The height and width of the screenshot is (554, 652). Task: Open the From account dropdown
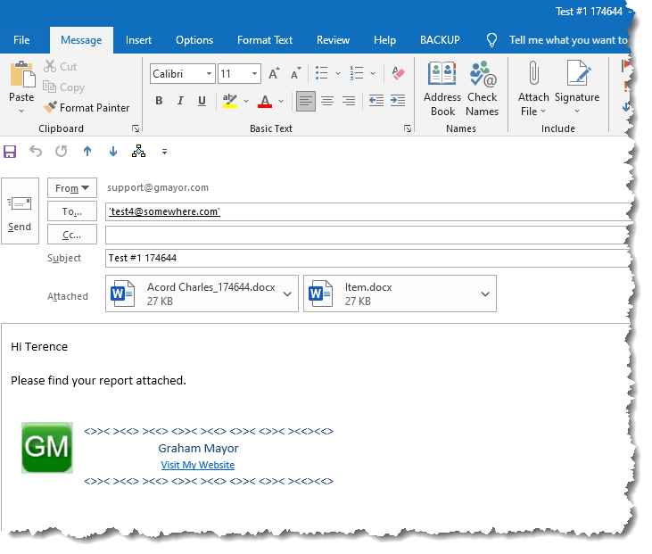coord(72,188)
